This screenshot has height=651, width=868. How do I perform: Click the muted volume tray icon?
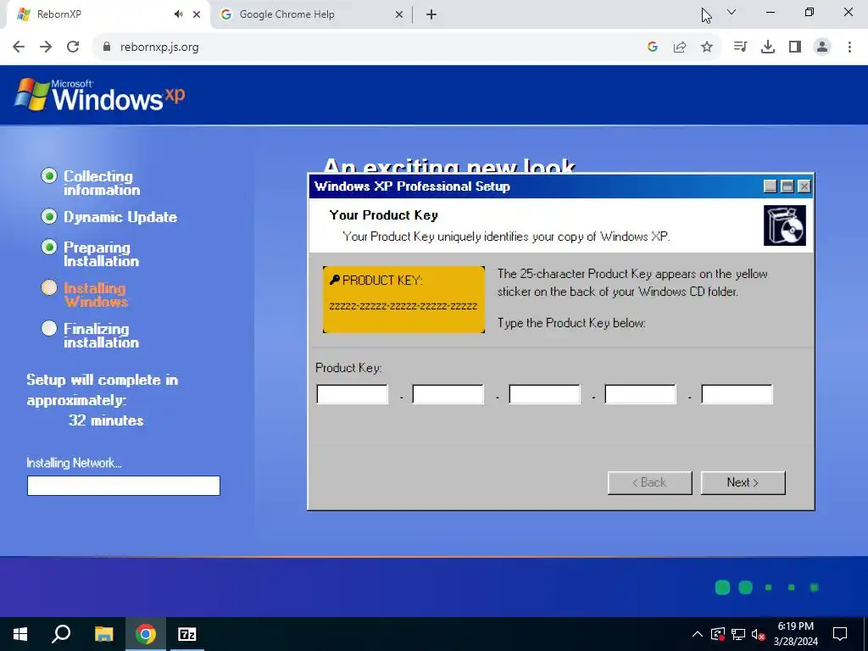[759, 634]
